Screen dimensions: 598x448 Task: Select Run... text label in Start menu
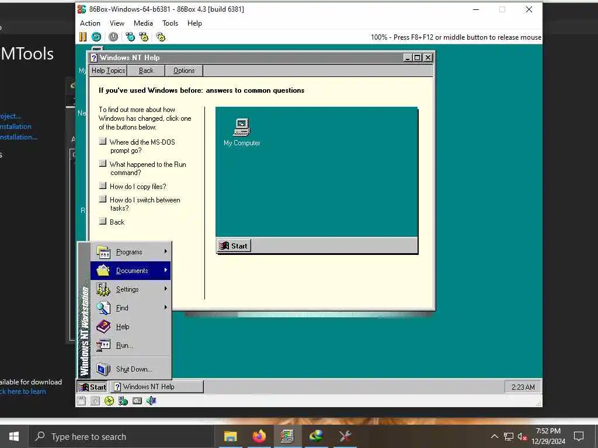coord(124,345)
